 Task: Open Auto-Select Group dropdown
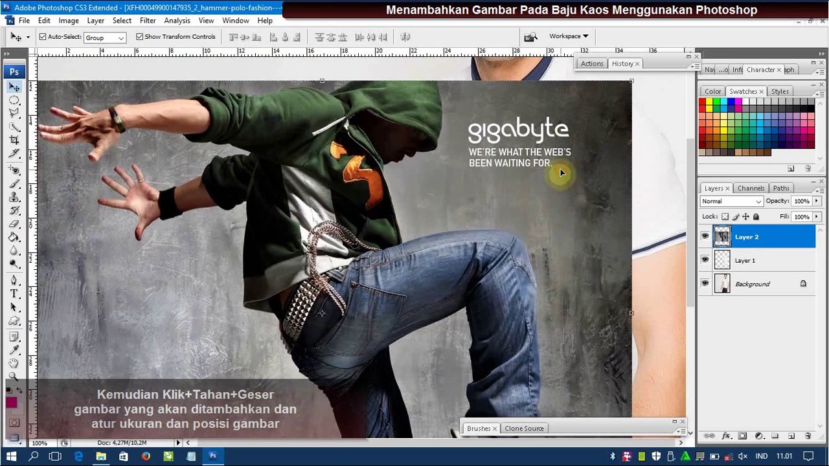104,38
